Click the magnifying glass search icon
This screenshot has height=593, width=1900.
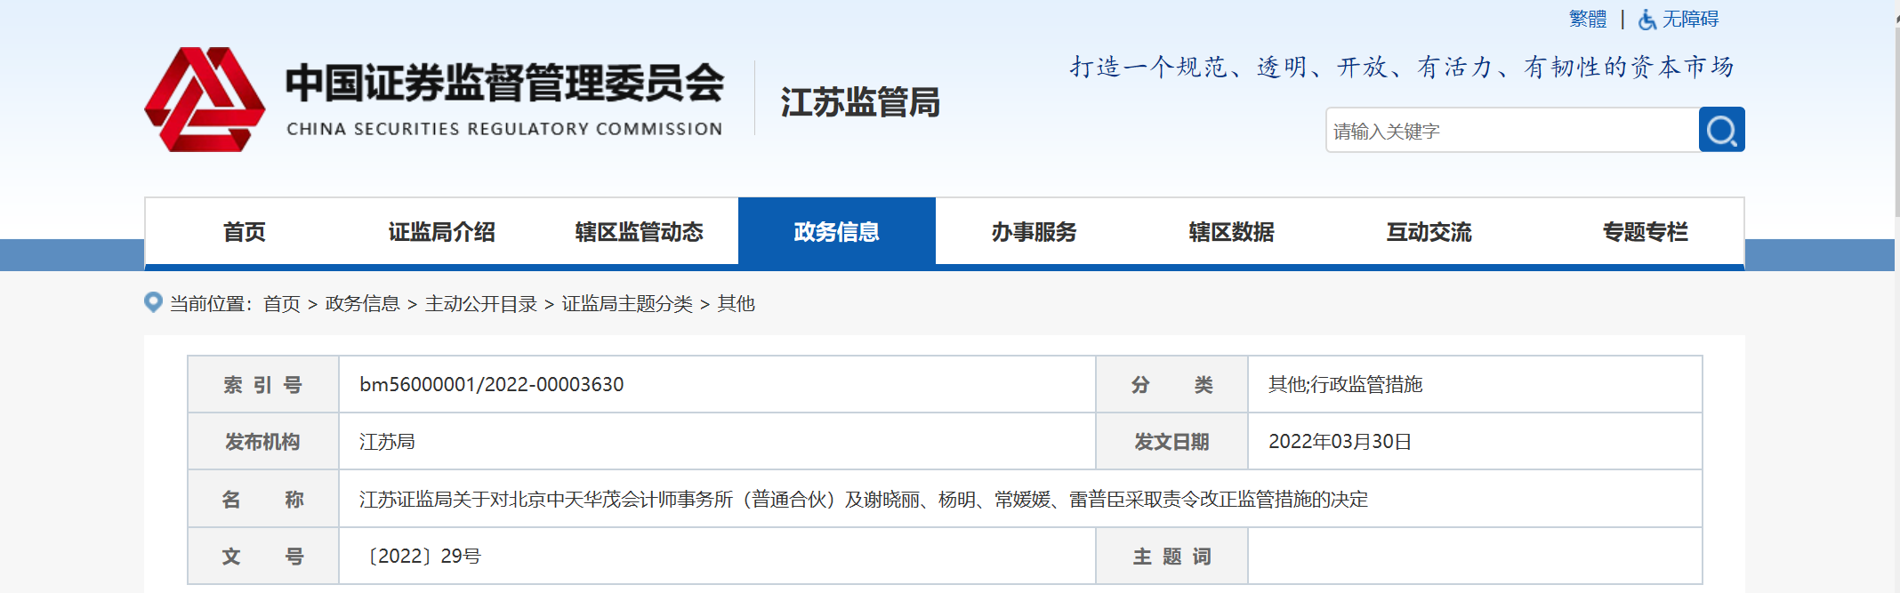point(1721,131)
